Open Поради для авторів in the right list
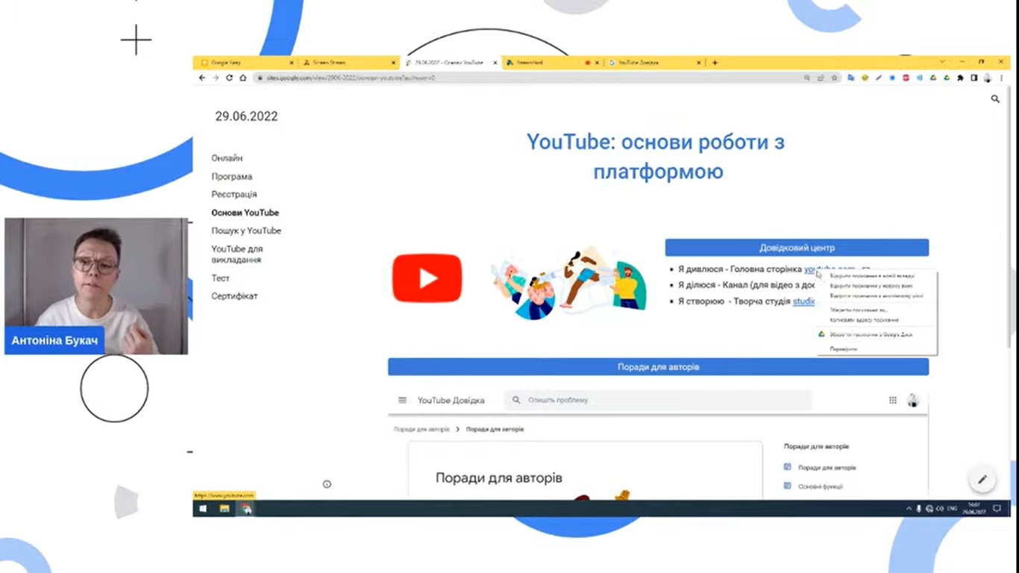Image resolution: width=1019 pixels, height=573 pixels. click(827, 468)
